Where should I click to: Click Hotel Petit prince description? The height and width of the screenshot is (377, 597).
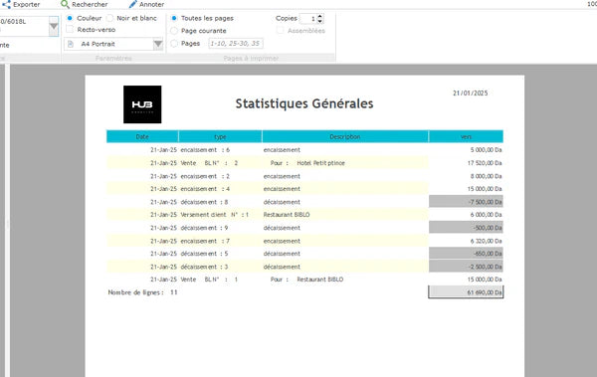coord(321,163)
